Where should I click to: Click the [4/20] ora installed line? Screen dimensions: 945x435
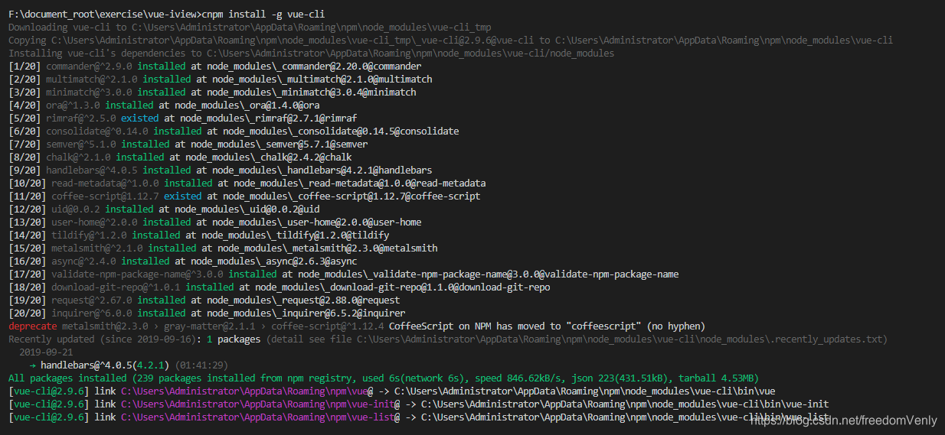164,105
